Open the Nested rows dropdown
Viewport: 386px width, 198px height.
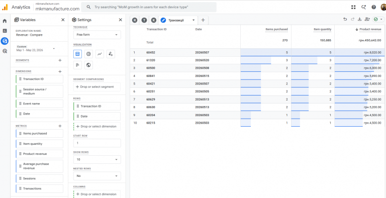[97, 176]
